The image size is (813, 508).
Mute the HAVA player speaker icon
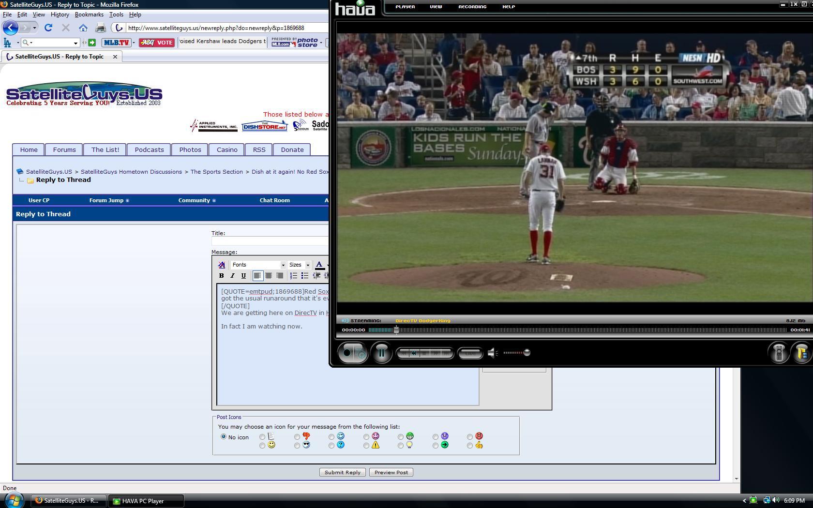(x=493, y=353)
